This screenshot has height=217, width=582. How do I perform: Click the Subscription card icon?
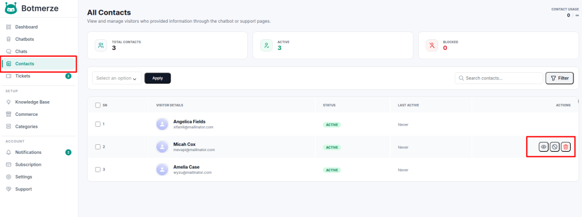9,165
